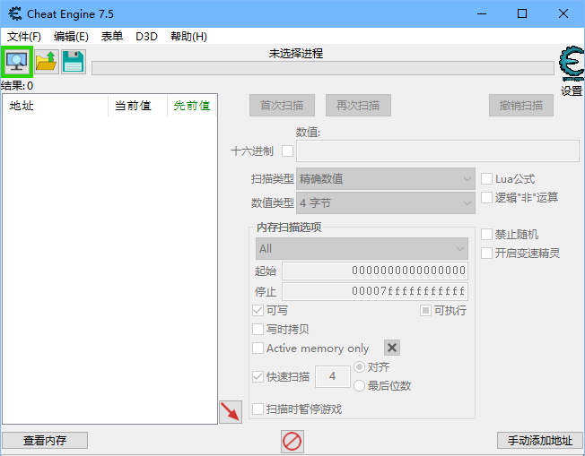This screenshot has height=456, width=585.
Task: Open the 表单 menu
Action: 112,37
